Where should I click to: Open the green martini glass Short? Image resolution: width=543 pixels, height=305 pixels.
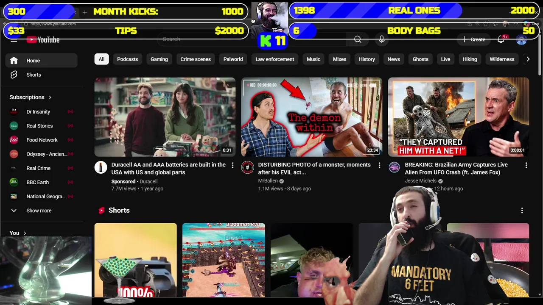click(x=135, y=260)
